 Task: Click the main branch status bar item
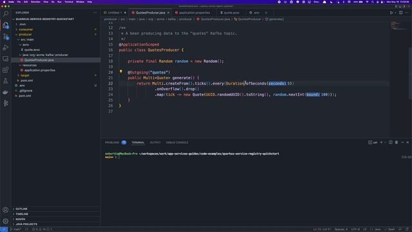click(x=15, y=229)
